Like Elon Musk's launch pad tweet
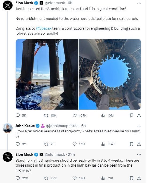 75,115
